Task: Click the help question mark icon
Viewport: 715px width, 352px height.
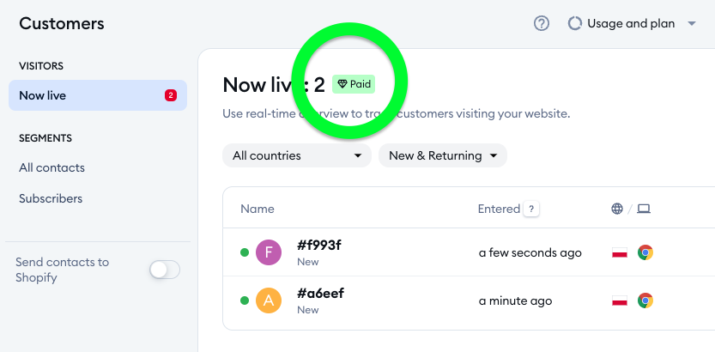Action: pos(542,23)
